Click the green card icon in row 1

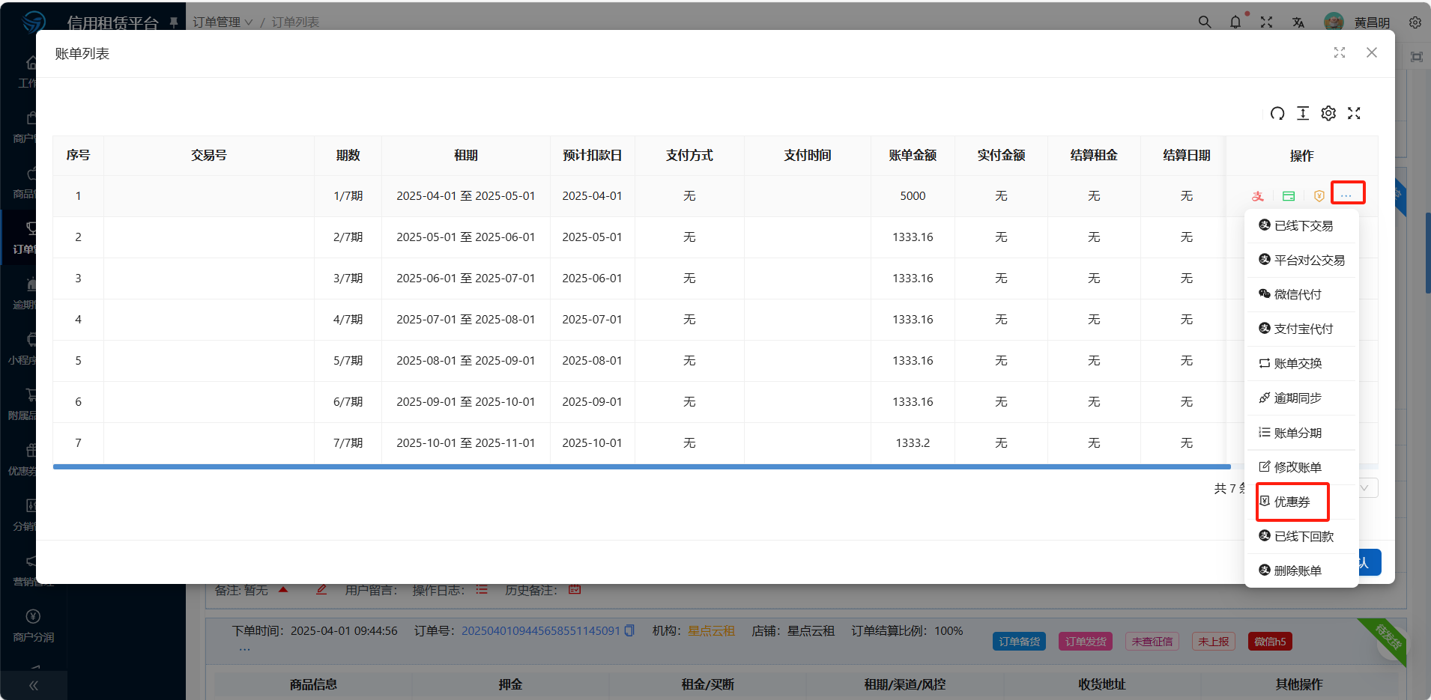(x=1289, y=196)
